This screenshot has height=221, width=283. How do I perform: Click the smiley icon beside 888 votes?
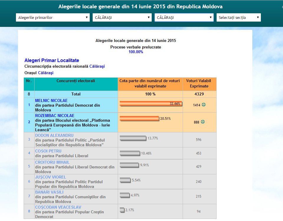[203, 122]
